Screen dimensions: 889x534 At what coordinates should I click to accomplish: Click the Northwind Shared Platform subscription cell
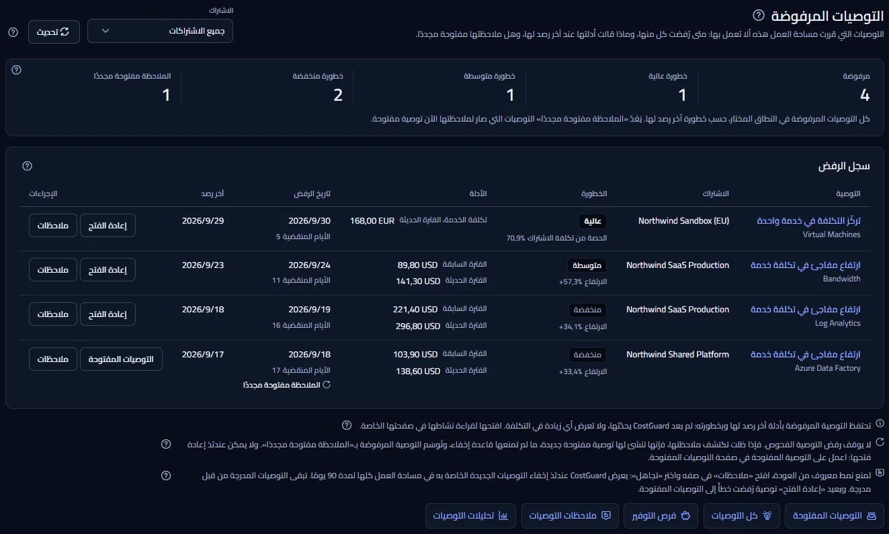(x=677, y=355)
